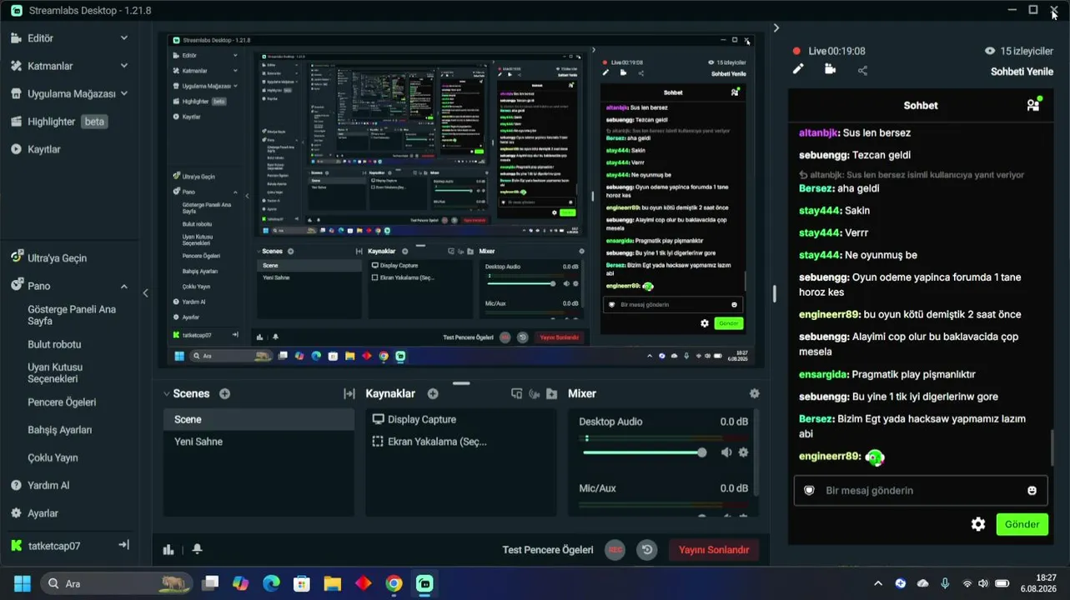The height and width of the screenshot is (600, 1070).
Task: Click the Katmanlar sidebar icon
Action: (16, 66)
